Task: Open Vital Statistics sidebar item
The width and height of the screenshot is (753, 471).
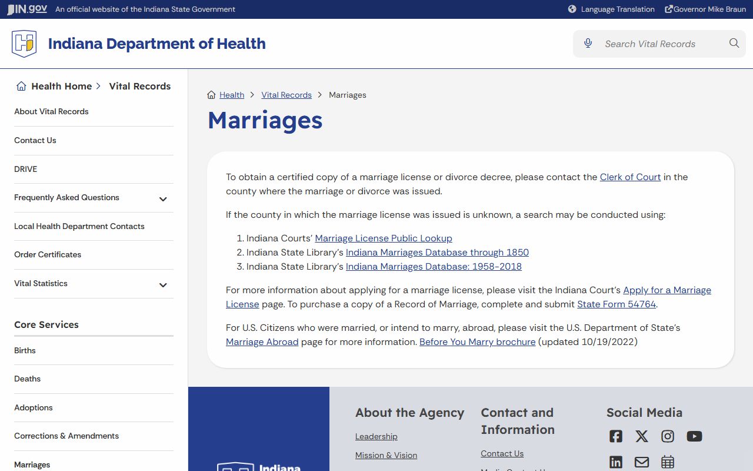Action: (x=41, y=283)
